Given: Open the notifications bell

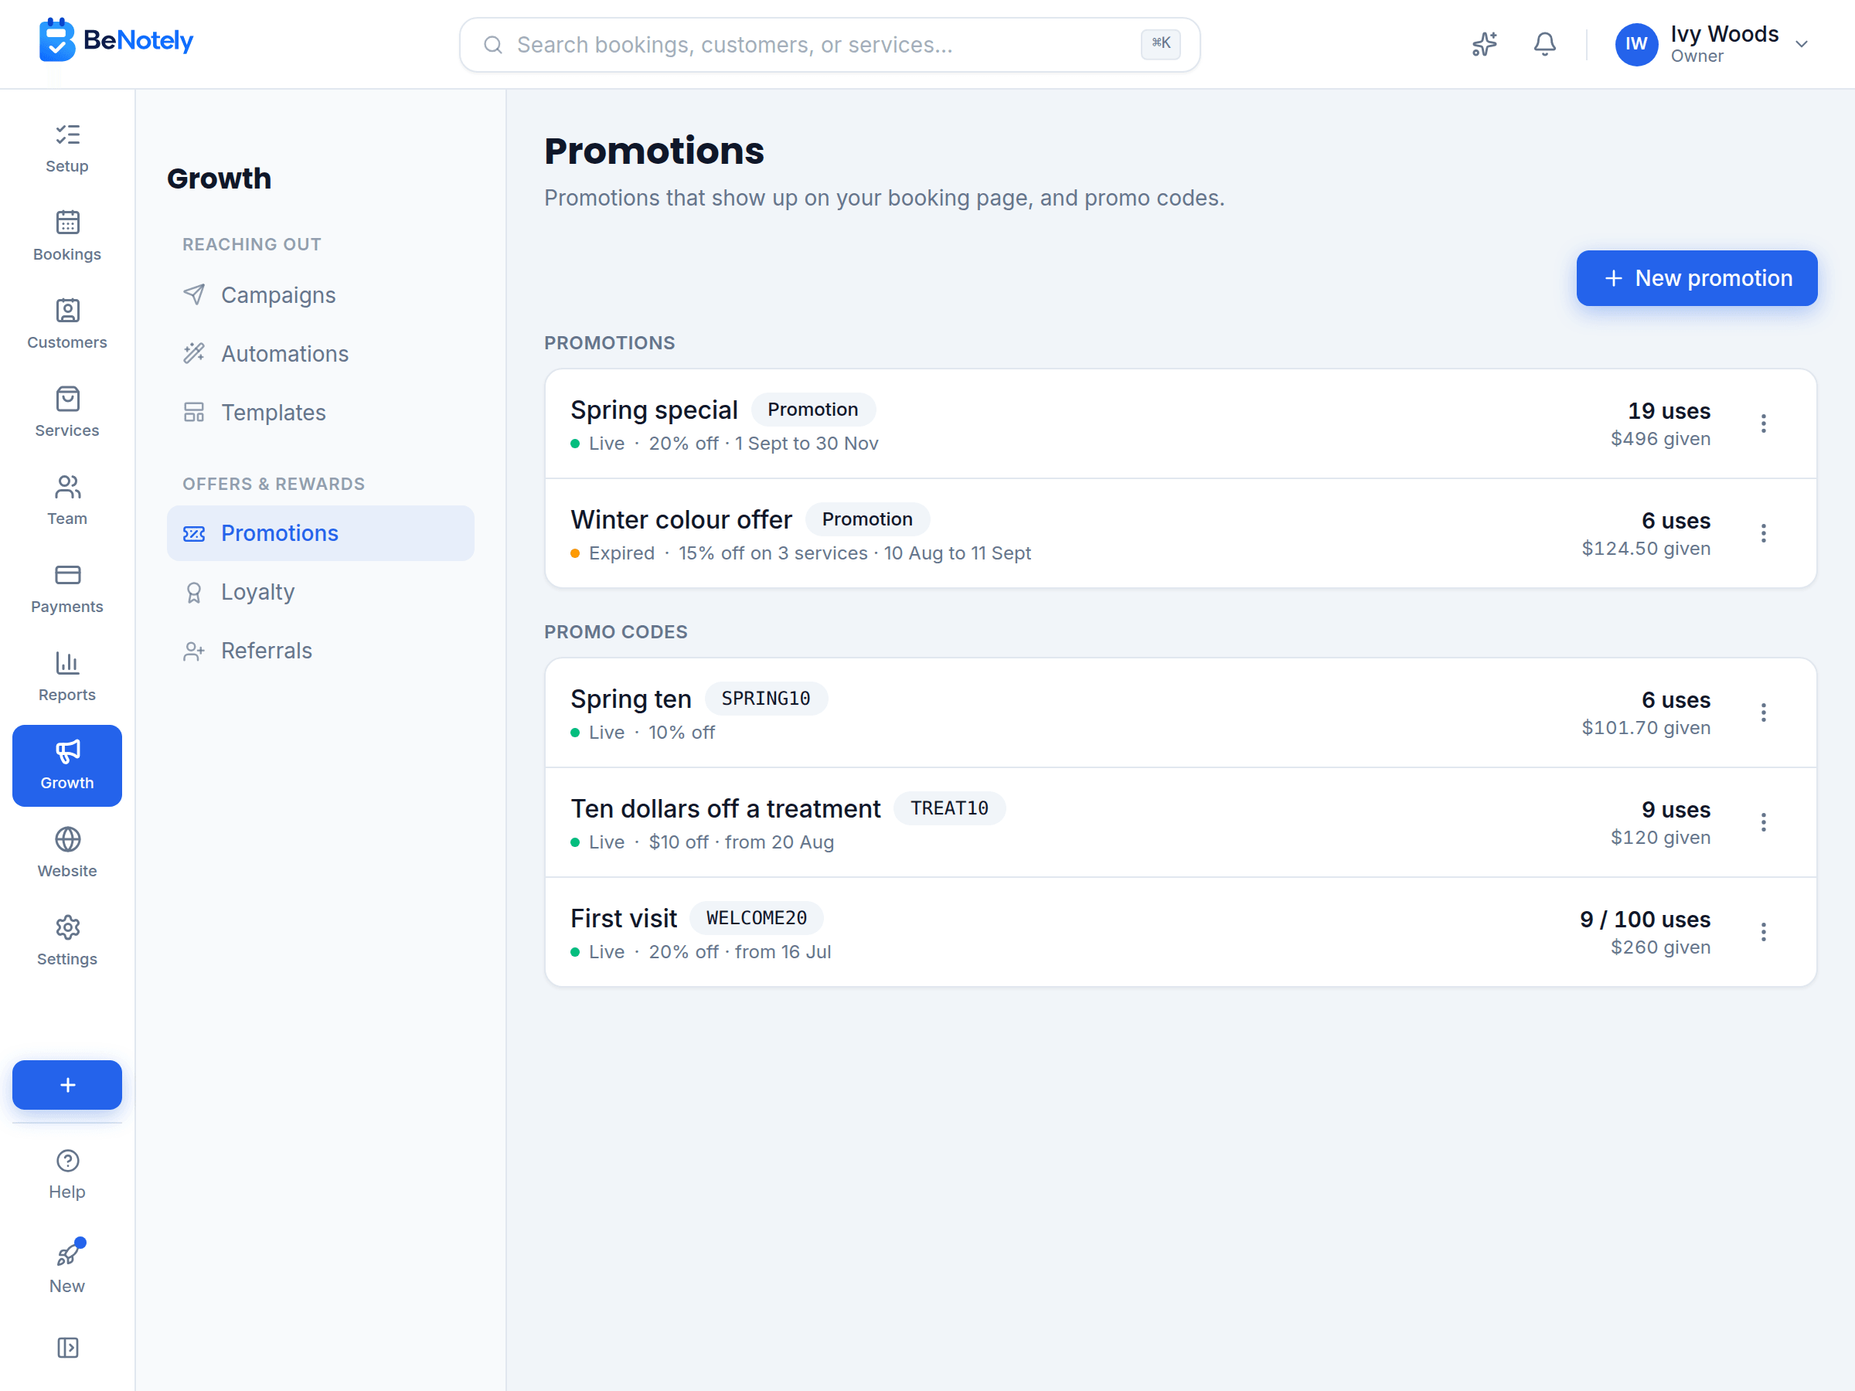Looking at the screenshot, I should [1545, 43].
